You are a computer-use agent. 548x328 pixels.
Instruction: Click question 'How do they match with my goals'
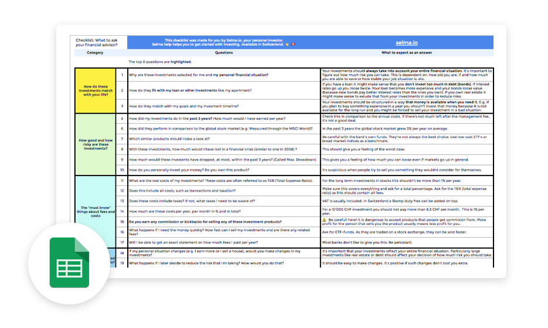coord(224,106)
